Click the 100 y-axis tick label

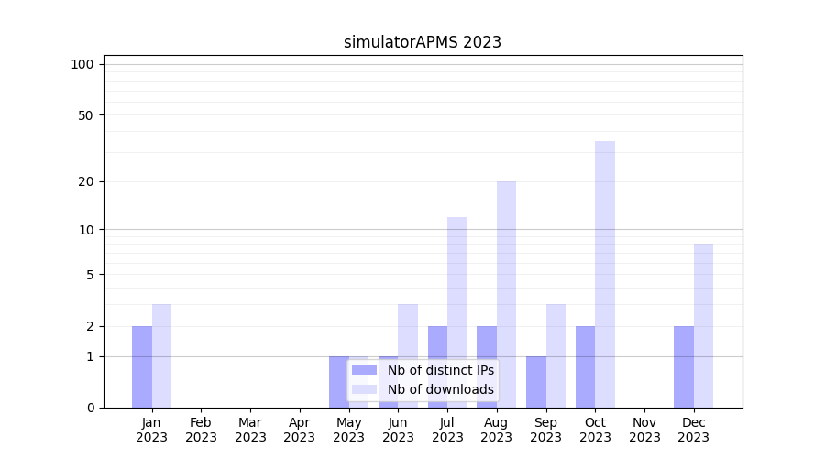click(82, 64)
